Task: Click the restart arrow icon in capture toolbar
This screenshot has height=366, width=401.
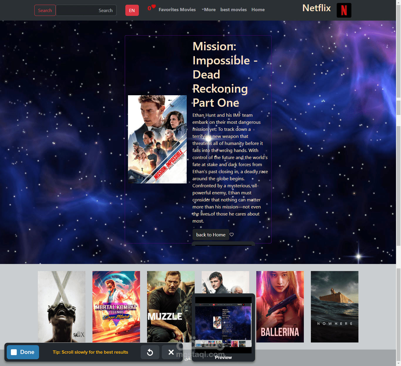Action: coord(150,352)
